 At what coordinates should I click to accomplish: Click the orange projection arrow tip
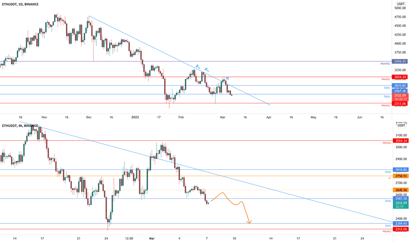click(249, 222)
